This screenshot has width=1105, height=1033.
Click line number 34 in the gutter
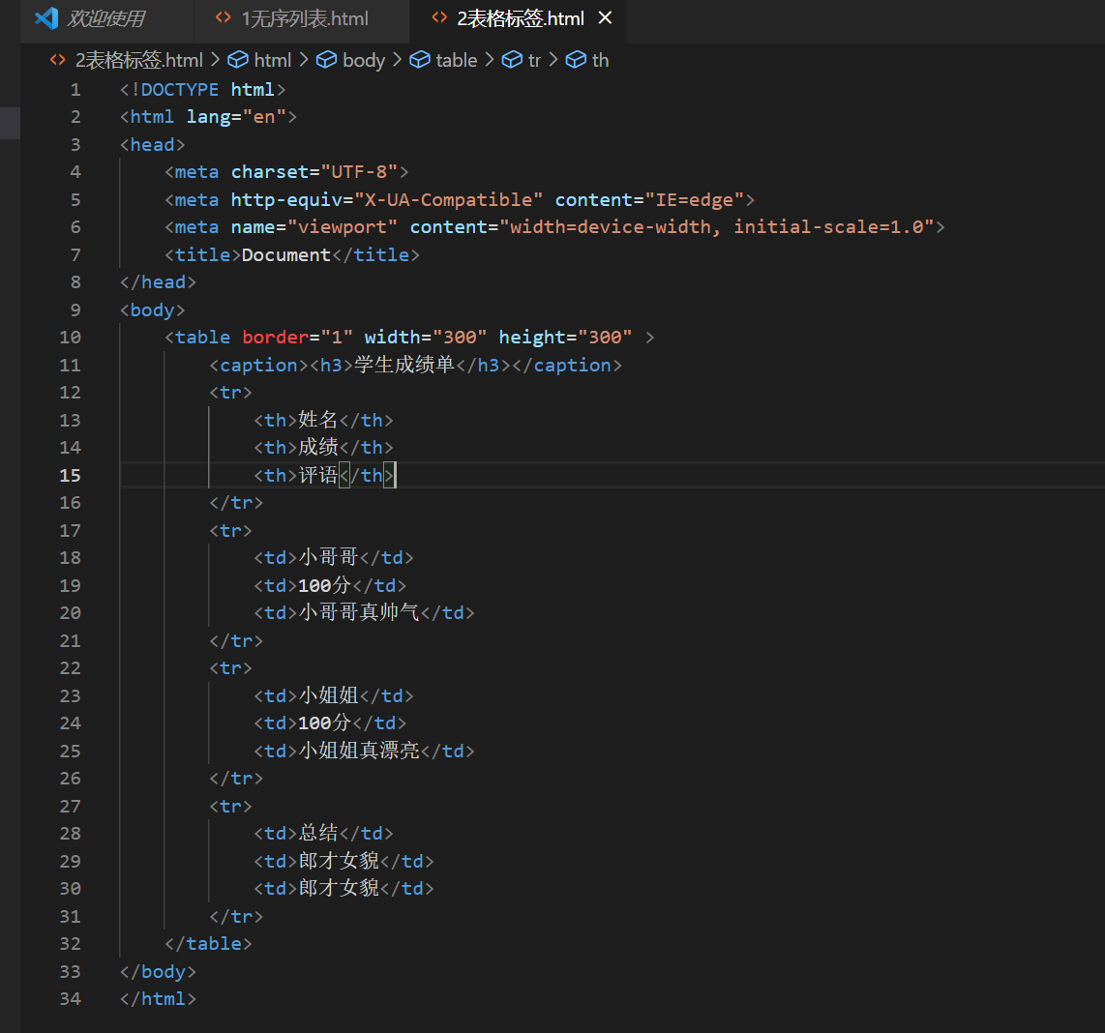(71, 999)
